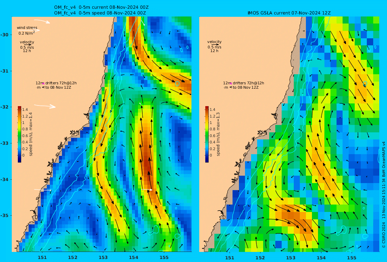Click 'to 08 Nov 12Z' text on left map
The height and width of the screenshot is (262, 387).
point(58,87)
